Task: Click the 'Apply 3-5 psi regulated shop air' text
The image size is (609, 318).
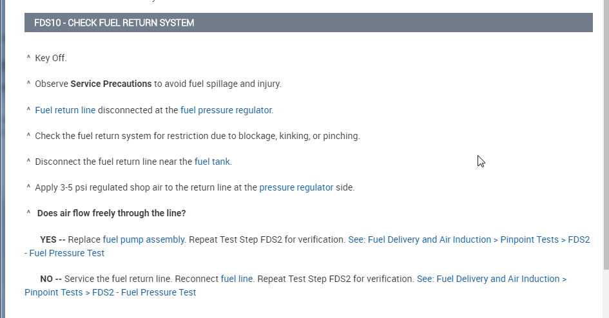Action: click(x=146, y=187)
